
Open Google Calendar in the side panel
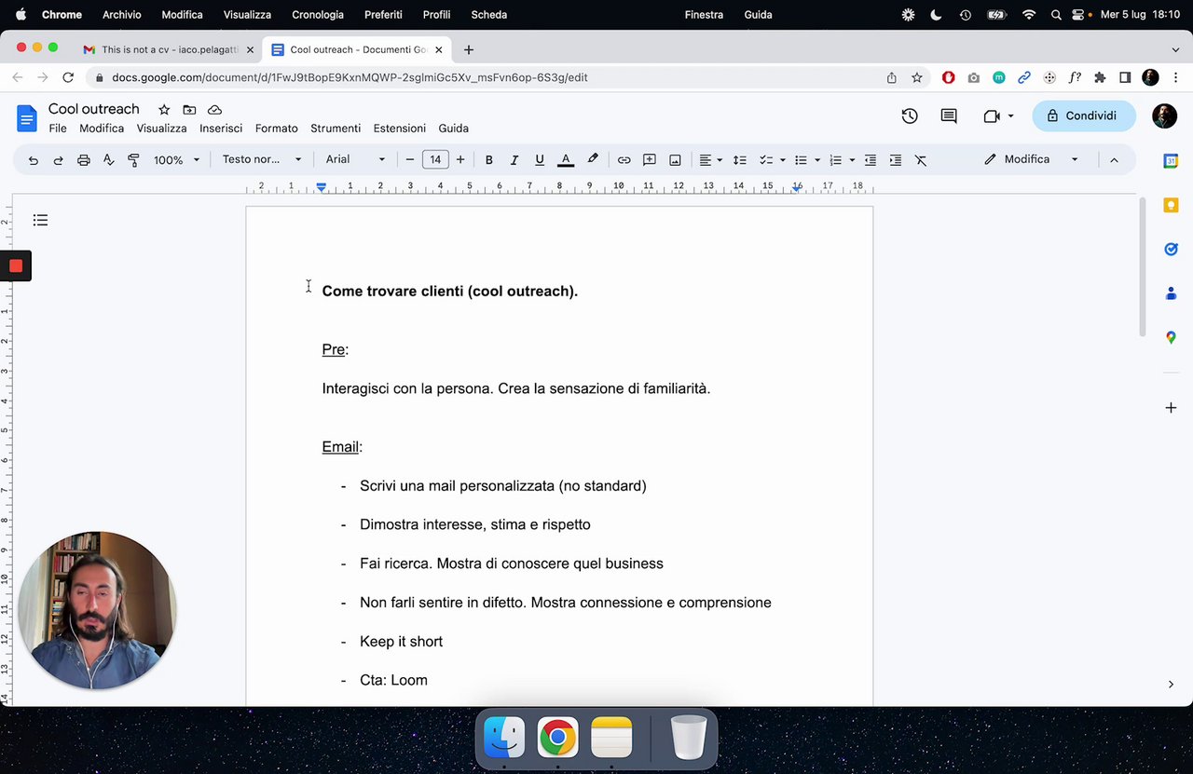tap(1171, 161)
